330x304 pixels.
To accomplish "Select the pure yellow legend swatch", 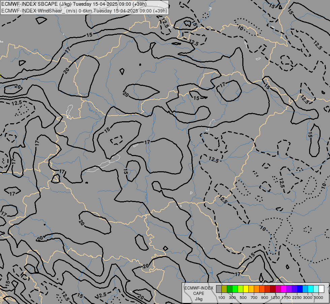I will point(246,289).
